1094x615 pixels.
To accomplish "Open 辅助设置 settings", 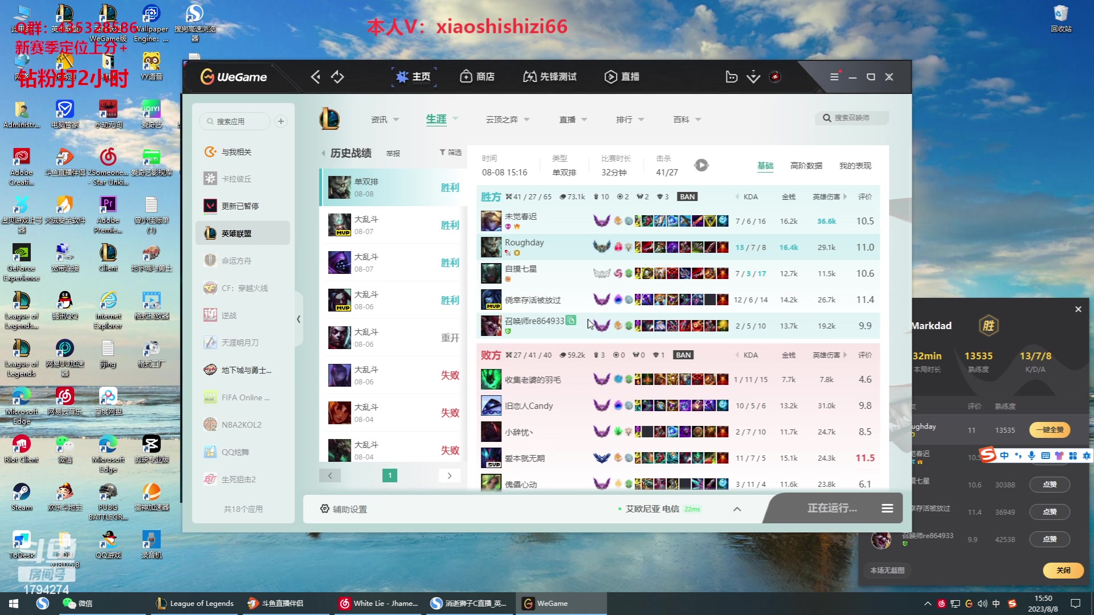I will 344,509.
